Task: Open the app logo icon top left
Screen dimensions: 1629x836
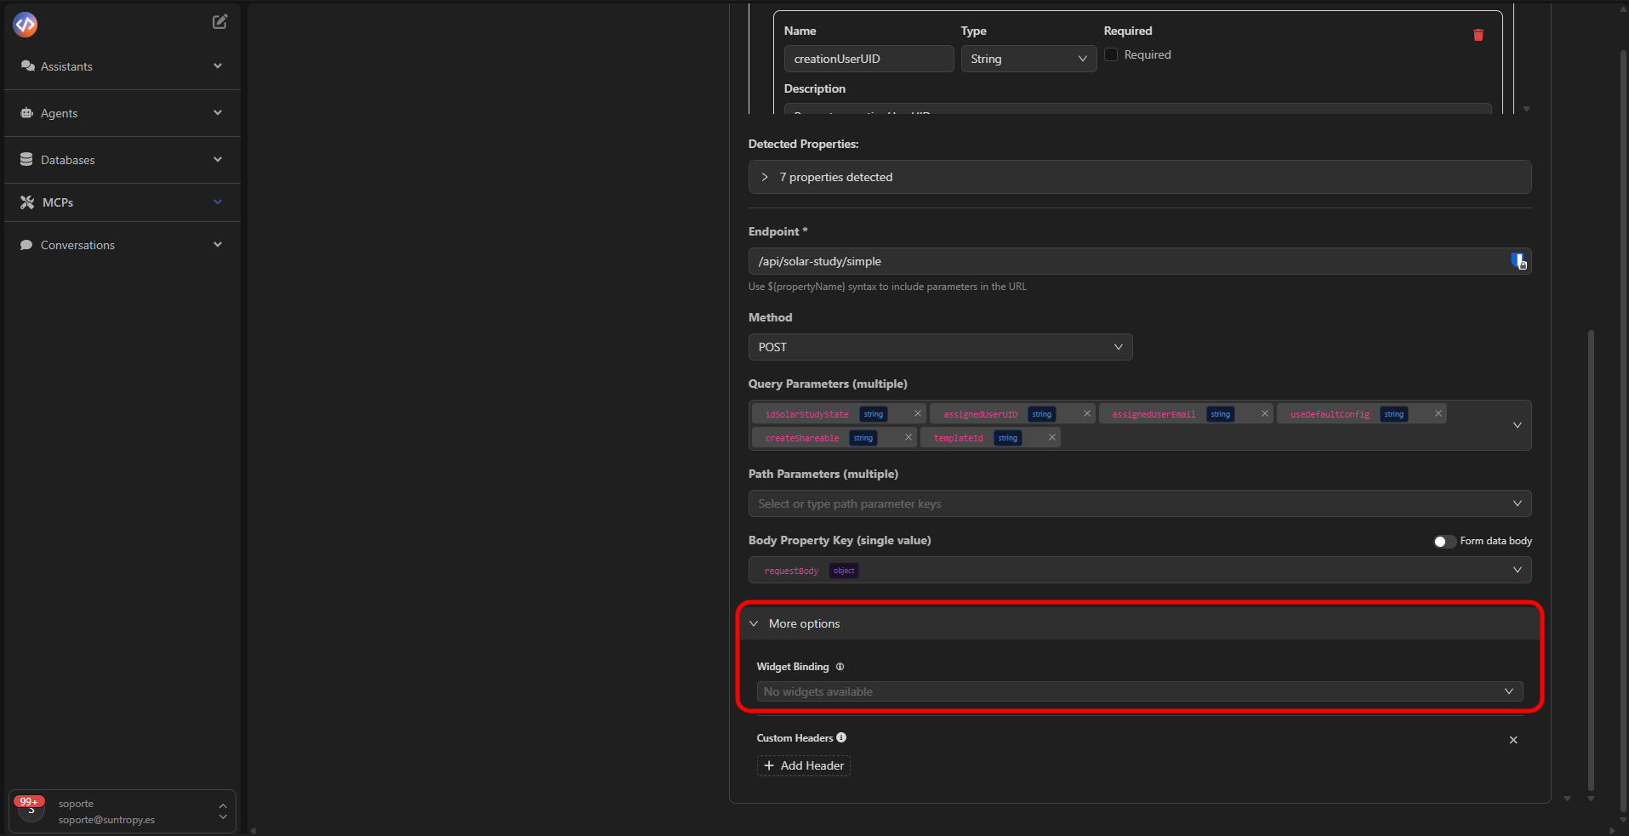Action: coord(25,25)
